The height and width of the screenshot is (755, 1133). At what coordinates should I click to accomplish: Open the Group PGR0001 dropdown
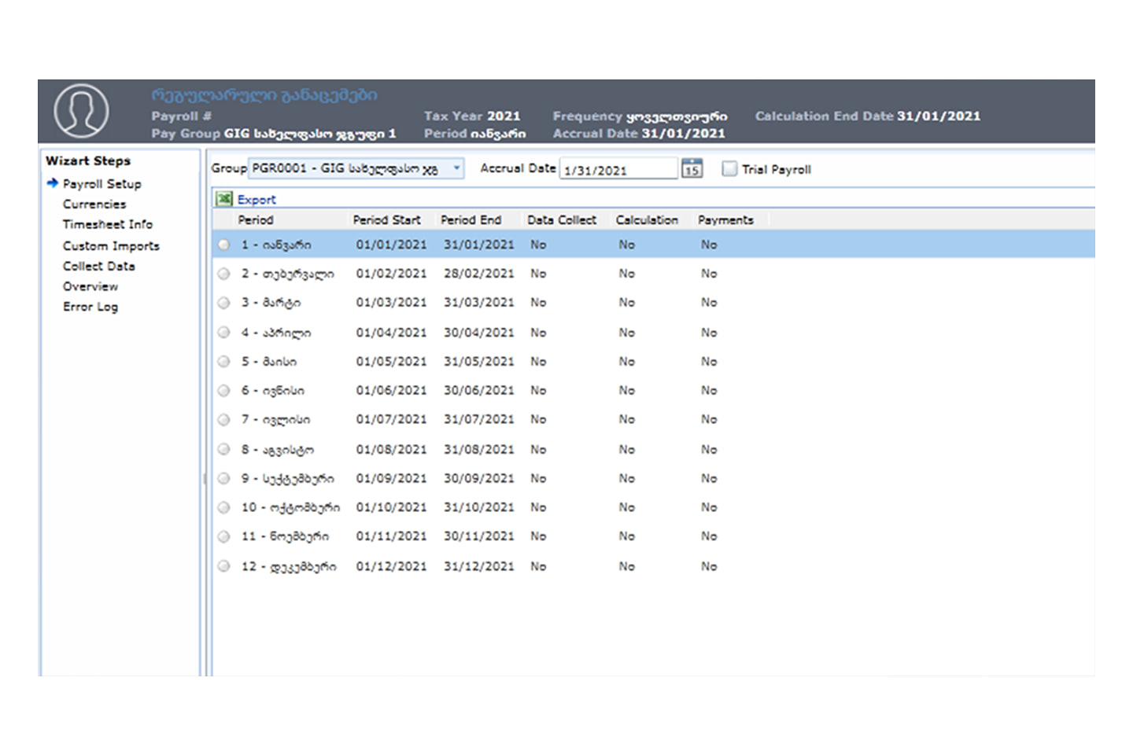[356, 168]
